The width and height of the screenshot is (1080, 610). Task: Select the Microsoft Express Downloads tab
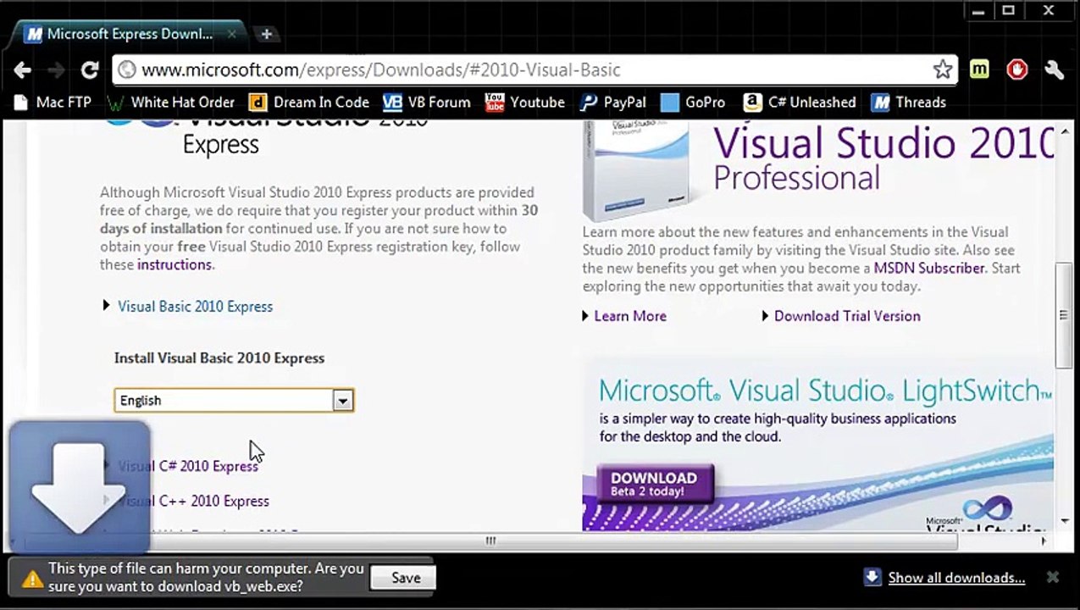coord(129,35)
